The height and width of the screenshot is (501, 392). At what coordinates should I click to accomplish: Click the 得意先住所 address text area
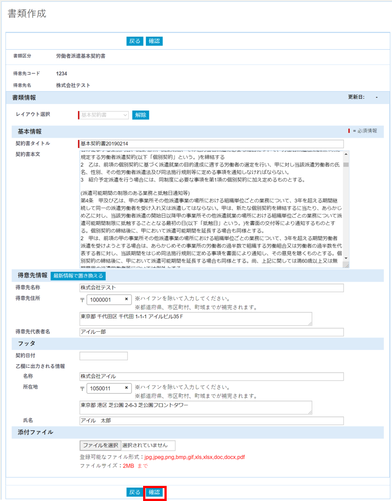(x=196, y=319)
